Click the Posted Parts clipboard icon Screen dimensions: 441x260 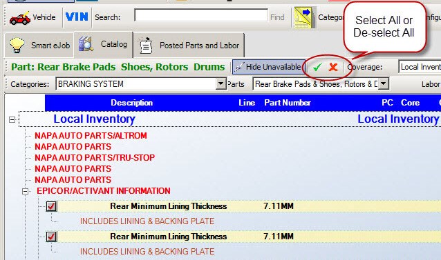coord(145,46)
